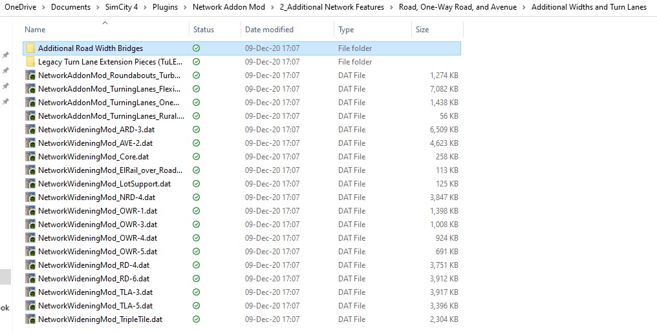Select the NetworkWideningMod_NRD-4.dat file icon
Viewport: 657px width, 333px height.
[x=30, y=197]
